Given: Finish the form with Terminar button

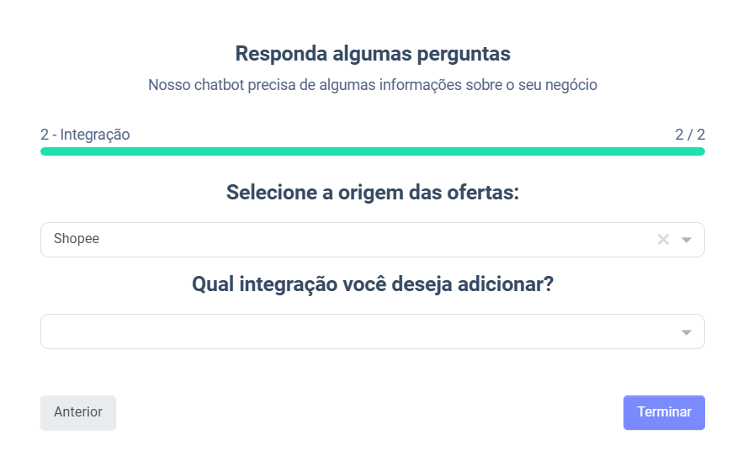Looking at the screenshot, I should [x=664, y=412].
